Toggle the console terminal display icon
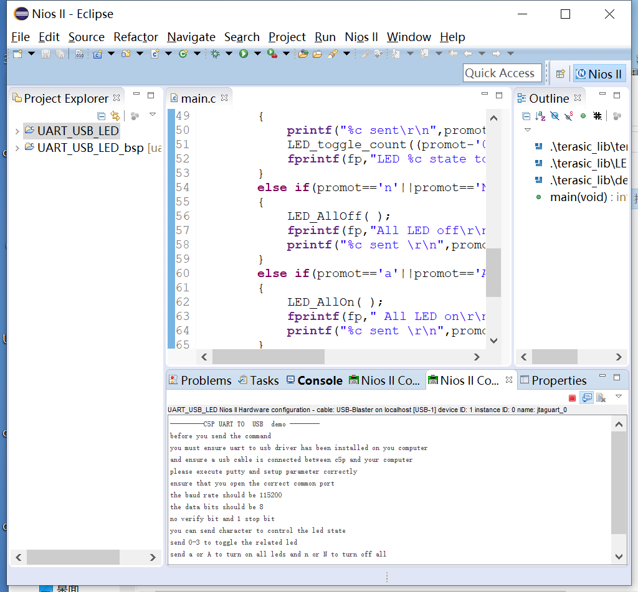 (587, 398)
